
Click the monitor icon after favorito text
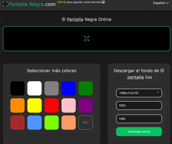[x=103, y=2]
